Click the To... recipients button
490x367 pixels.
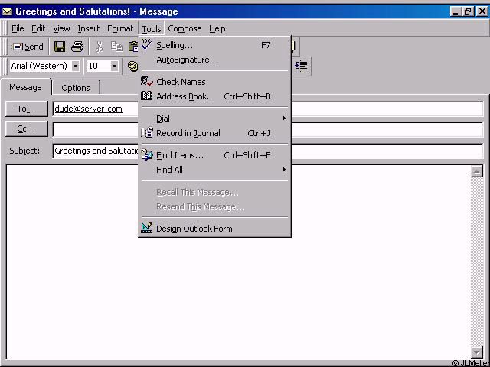[x=27, y=109]
